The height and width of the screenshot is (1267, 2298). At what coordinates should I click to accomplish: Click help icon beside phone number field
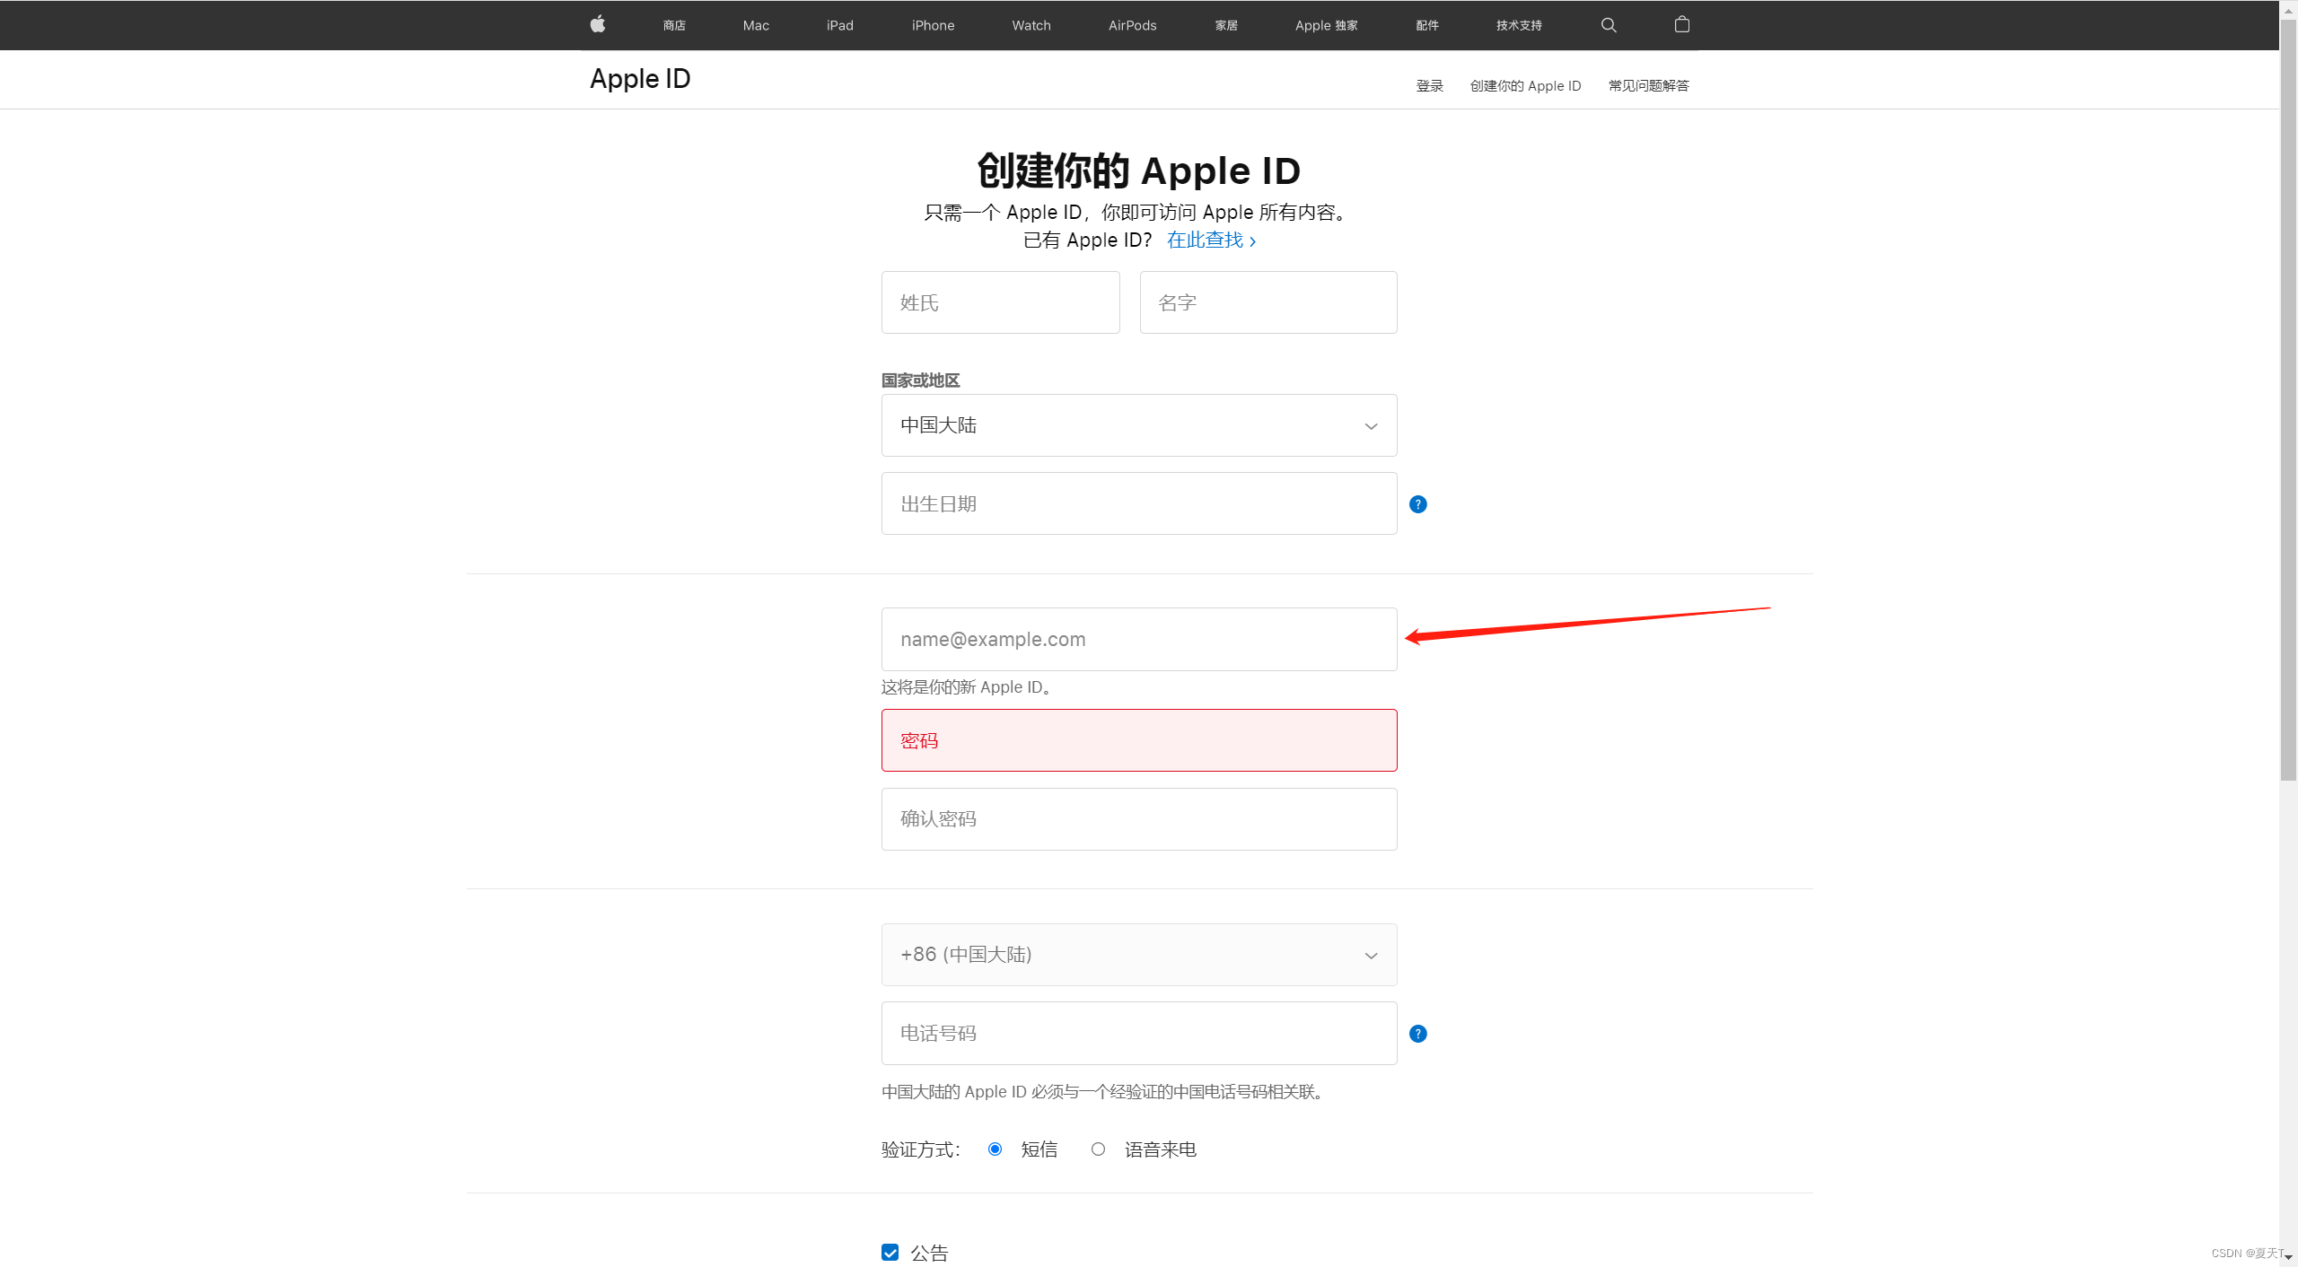coord(1418,1034)
